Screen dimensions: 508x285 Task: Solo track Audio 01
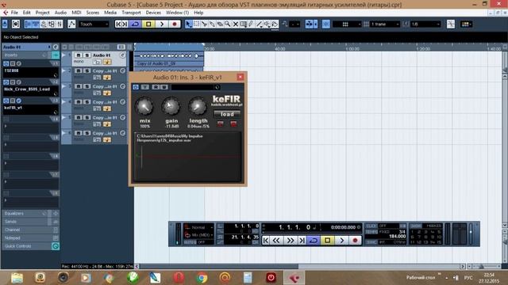point(87,55)
